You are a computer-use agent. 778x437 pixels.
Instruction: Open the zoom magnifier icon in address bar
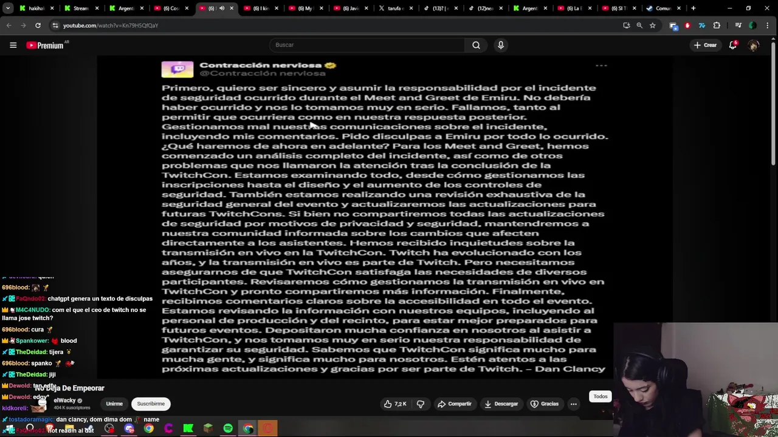click(x=639, y=25)
